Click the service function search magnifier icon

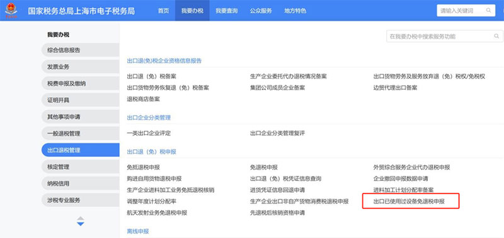496,36
